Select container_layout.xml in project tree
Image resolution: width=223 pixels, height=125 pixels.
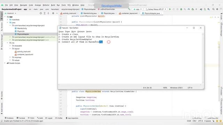(25, 55)
